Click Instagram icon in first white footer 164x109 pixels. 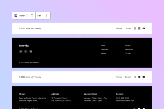click(135, 28)
